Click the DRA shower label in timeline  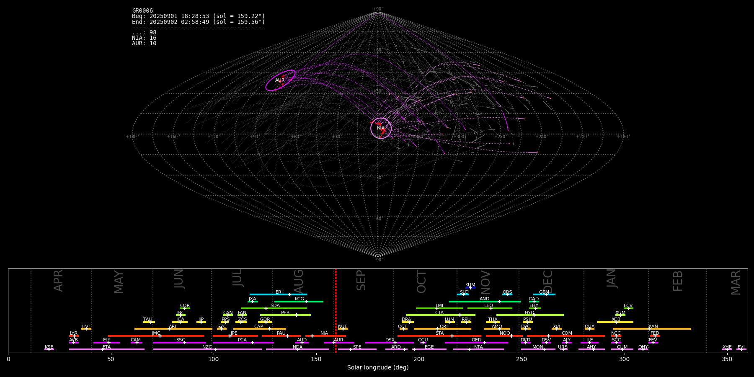coord(406,320)
